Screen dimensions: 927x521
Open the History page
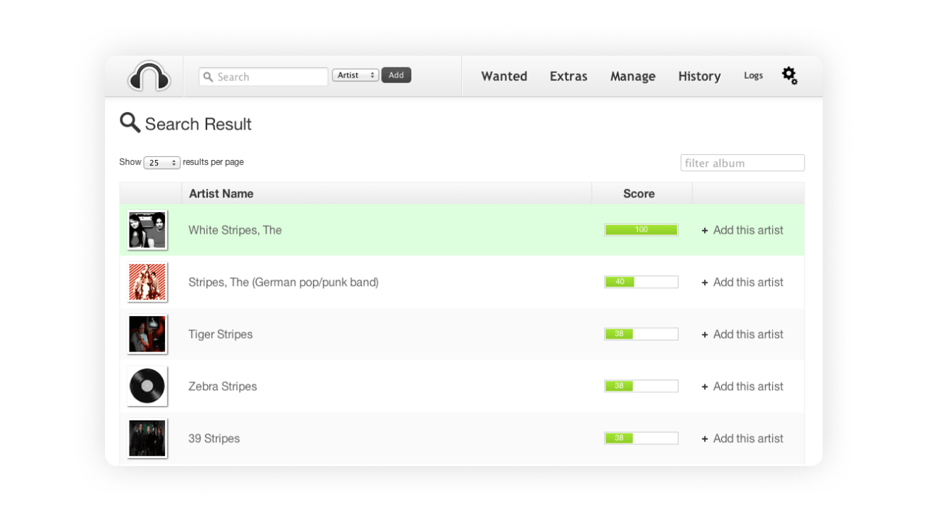pos(699,76)
